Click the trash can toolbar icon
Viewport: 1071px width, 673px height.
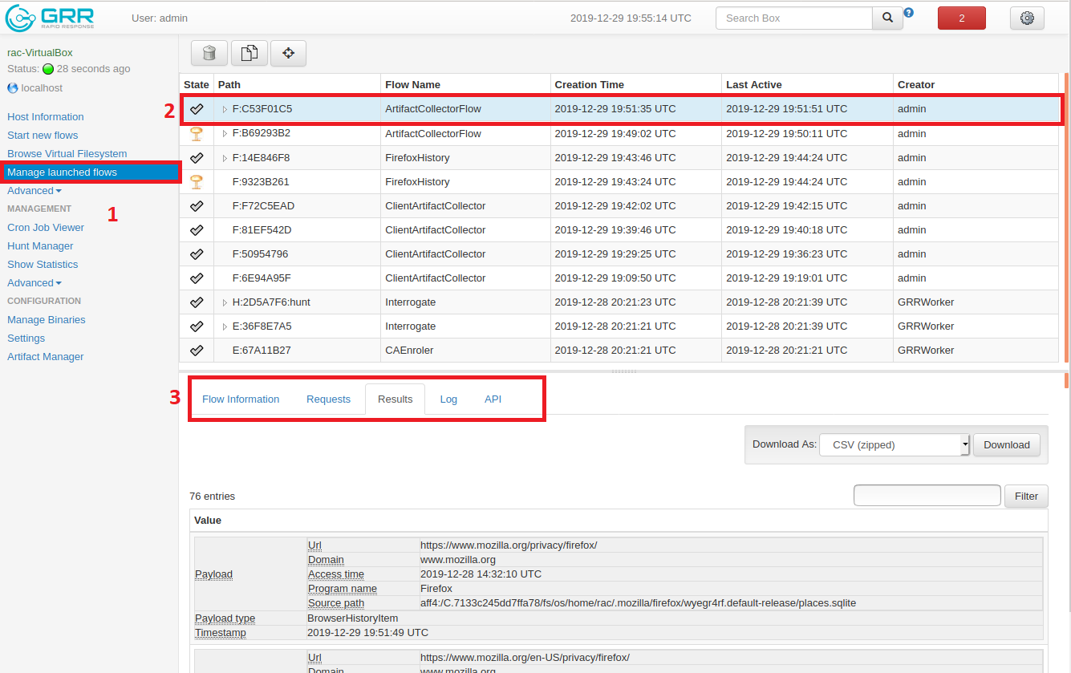coord(209,53)
